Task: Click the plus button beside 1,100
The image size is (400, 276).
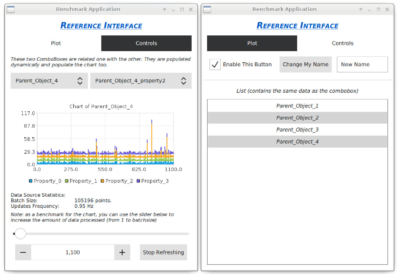Action: pos(122,252)
